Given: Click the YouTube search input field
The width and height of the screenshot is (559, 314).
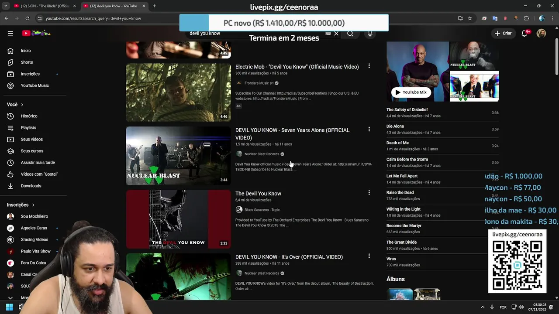Looking at the screenshot, I should (x=258, y=34).
